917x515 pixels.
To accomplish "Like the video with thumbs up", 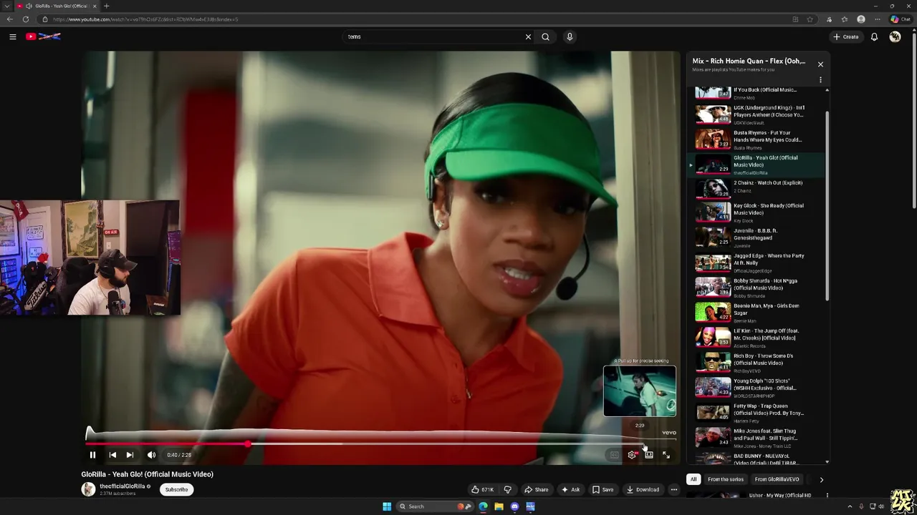I will point(482,490).
